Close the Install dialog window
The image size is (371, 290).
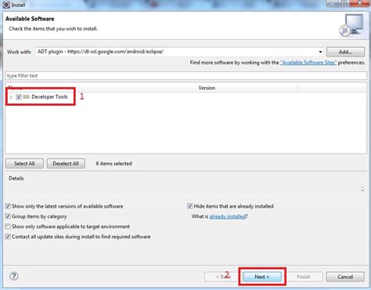pos(360,3)
